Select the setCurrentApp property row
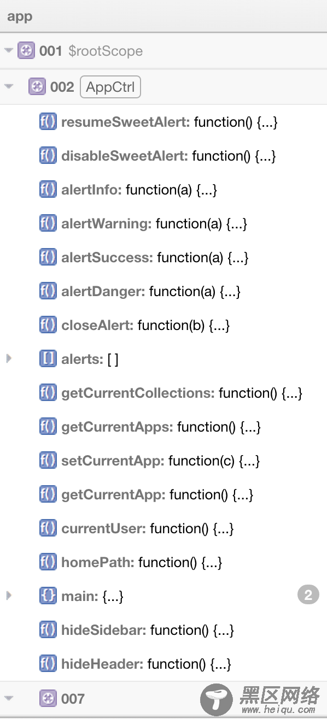Screen dimensions: 327x719 click(x=163, y=461)
